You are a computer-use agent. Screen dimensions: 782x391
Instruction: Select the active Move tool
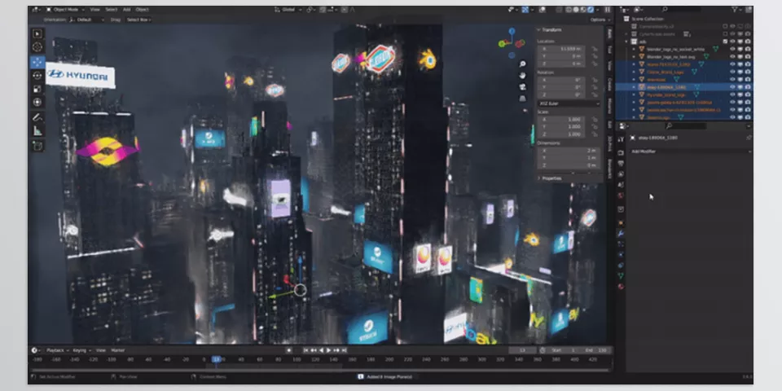pos(37,63)
